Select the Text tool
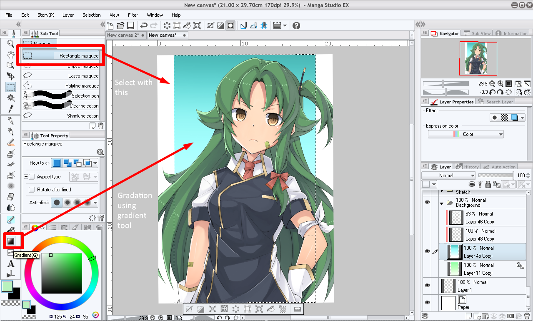533x321 pixels. pos(11,263)
